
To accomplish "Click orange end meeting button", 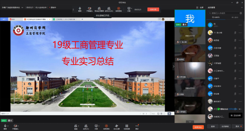I will [198, 127].
